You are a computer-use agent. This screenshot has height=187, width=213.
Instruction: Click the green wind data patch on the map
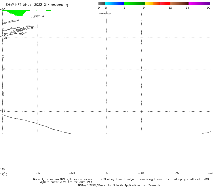[x=17, y=13]
